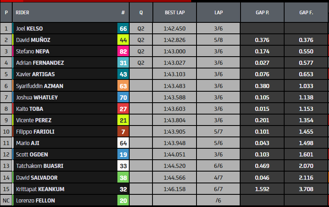
Task: Click the 3.708 gap to first value
Action: tap(306, 189)
